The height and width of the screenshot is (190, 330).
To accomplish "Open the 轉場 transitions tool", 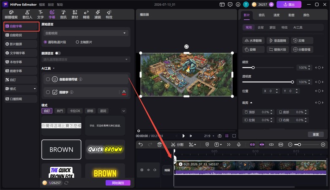I will tap(86, 14).
